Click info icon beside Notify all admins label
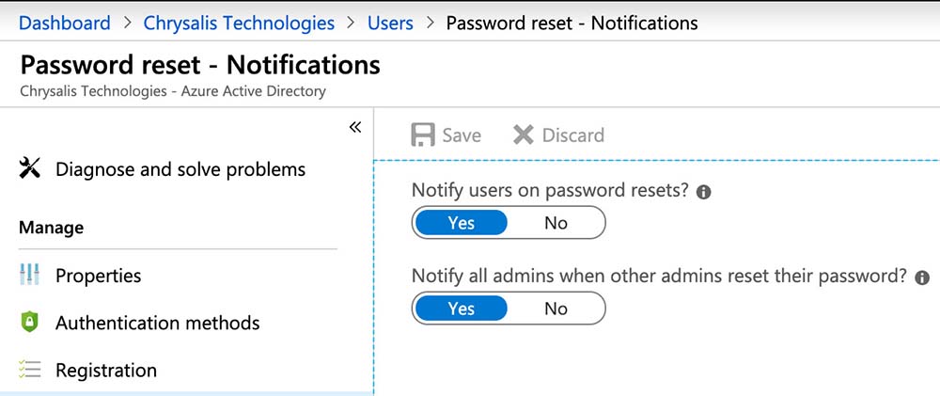Image resolution: width=940 pixels, height=396 pixels. pos(922,277)
